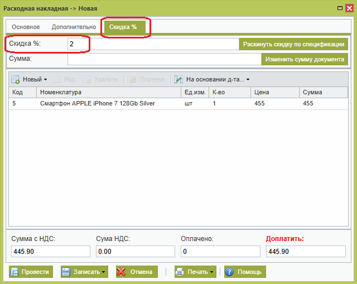Open the На основании д-та dropdown arrow
The height and width of the screenshot is (284, 357).
[248, 80]
